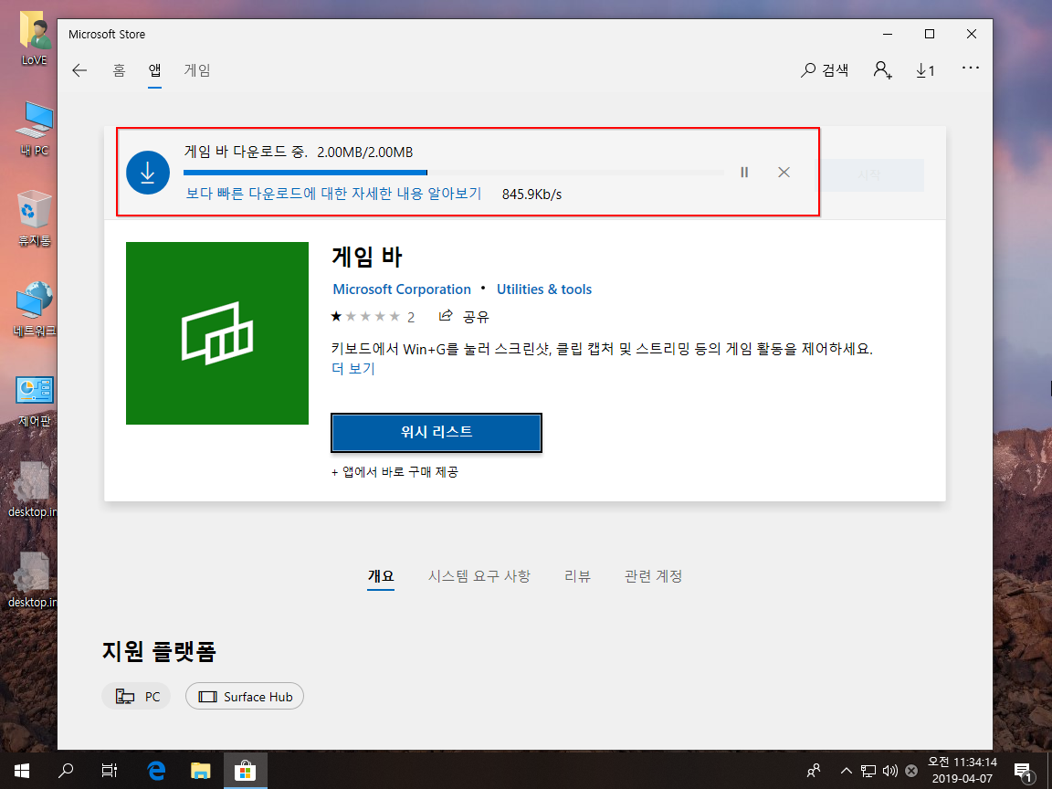Open the account sign-in icon

[882, 69]
